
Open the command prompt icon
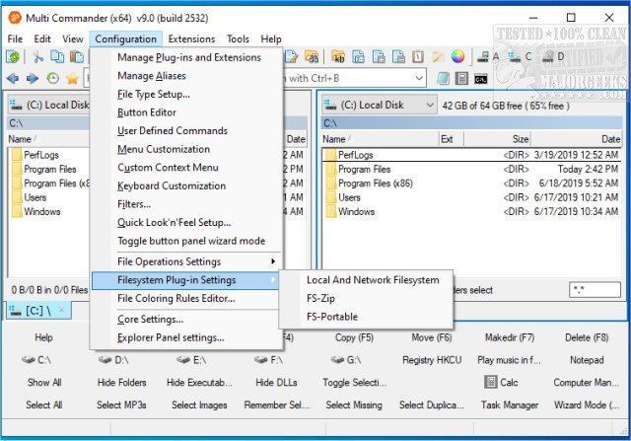coord(481,79)
